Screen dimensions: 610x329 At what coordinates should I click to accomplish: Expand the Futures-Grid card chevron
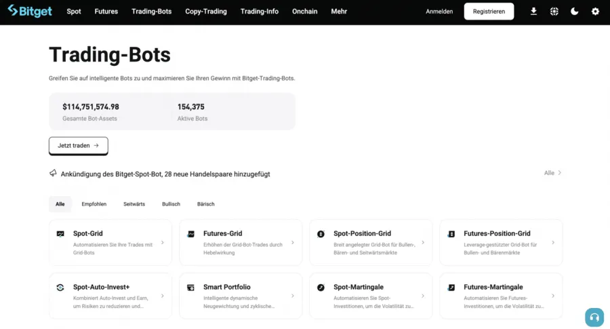coord(293,243)
